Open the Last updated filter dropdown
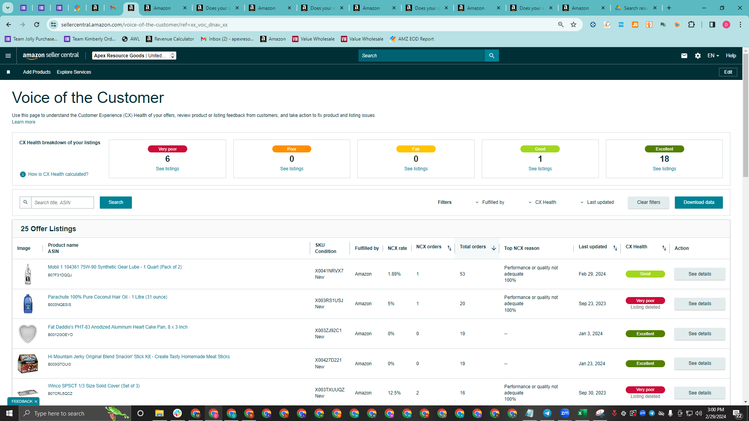The width and height of the screenshot is (749, 421). pos(597,202)
